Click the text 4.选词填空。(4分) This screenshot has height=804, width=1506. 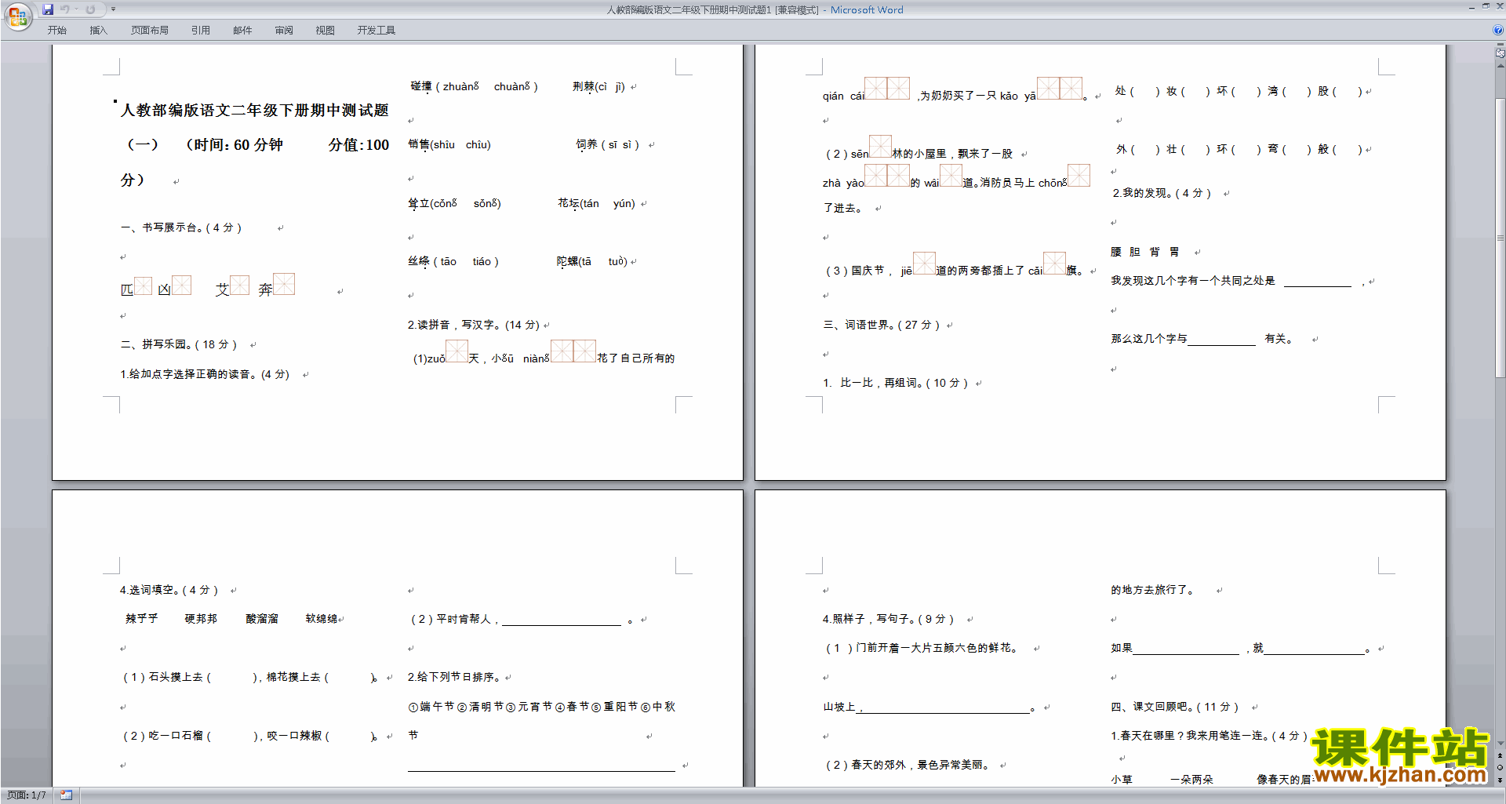coord(169,590)
